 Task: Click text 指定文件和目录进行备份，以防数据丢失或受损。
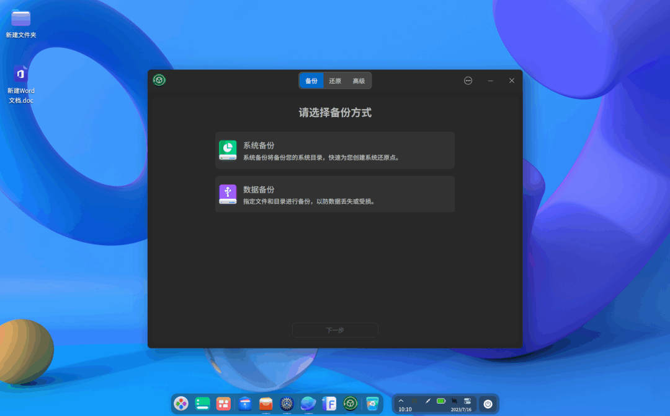pyautogui.click(x=310, y=202)
